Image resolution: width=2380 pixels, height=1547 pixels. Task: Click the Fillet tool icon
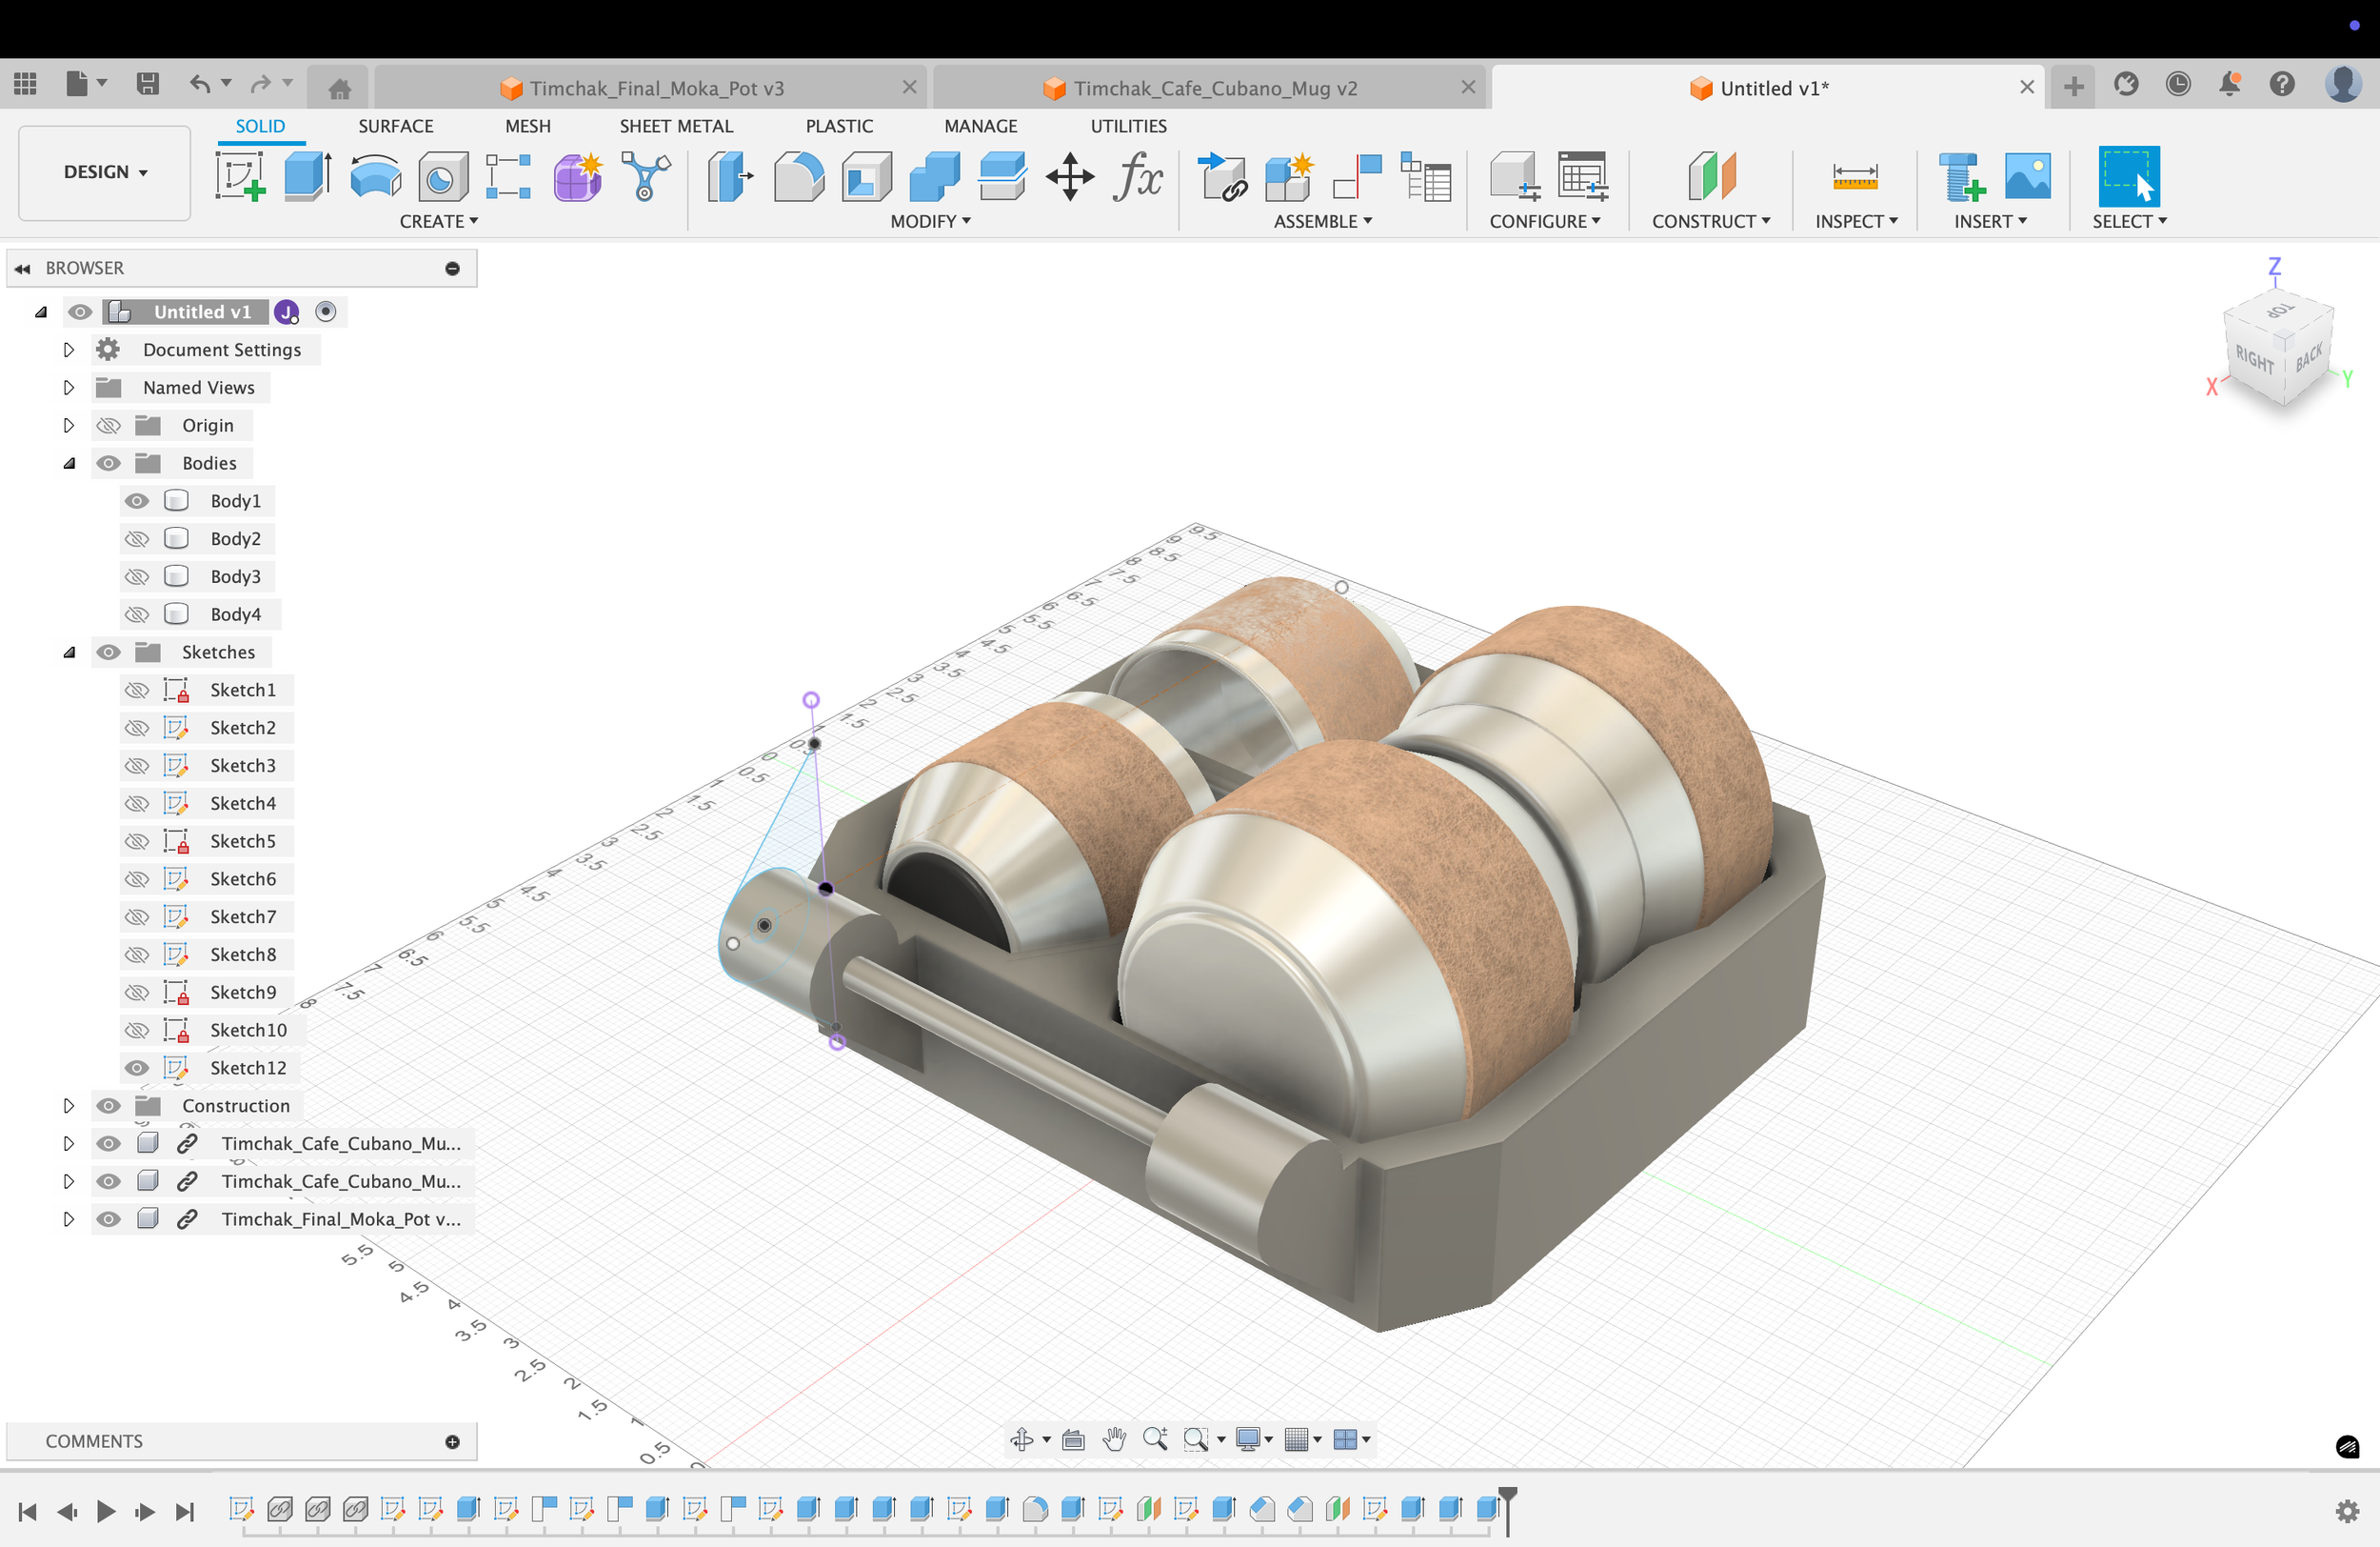coord(798,177)
